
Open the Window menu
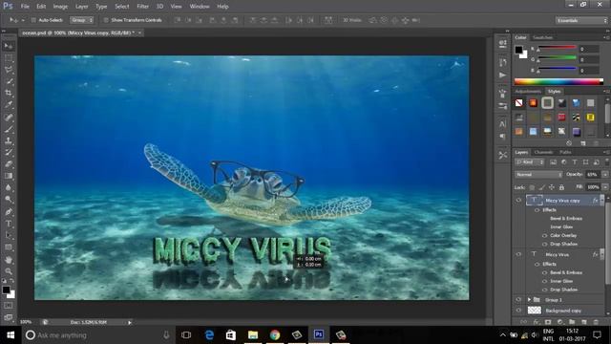(200, 7)
